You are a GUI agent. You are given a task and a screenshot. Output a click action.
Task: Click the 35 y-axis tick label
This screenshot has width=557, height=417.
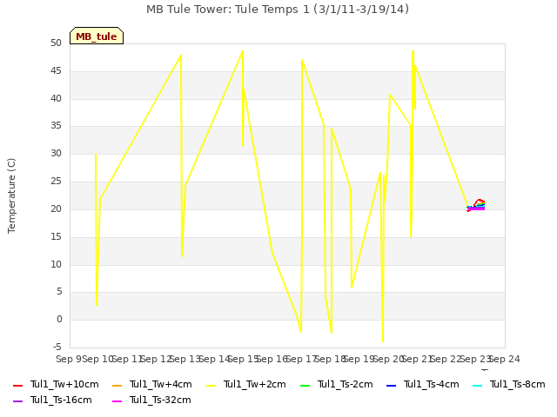click(56, 126)
